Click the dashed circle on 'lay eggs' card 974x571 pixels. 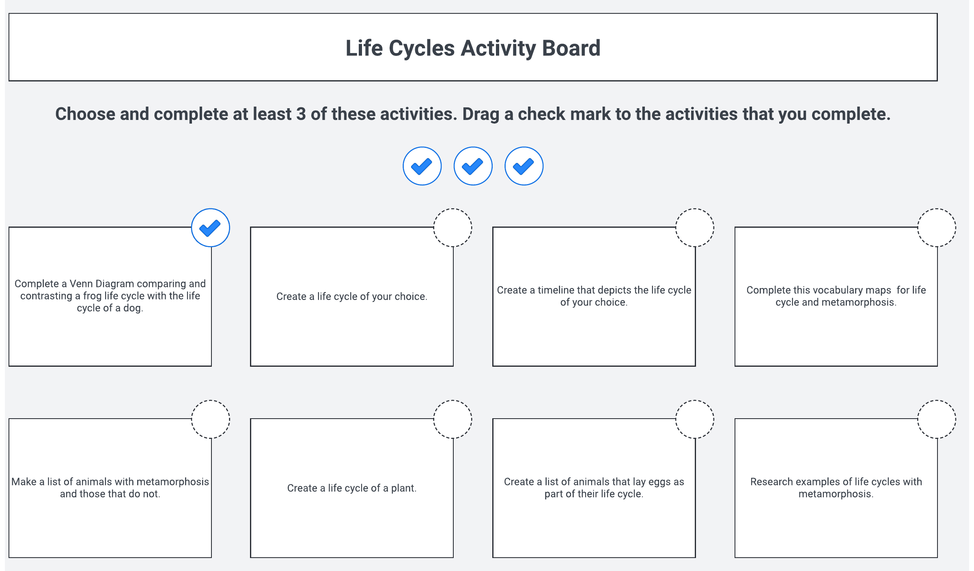(x=695, y=419)
